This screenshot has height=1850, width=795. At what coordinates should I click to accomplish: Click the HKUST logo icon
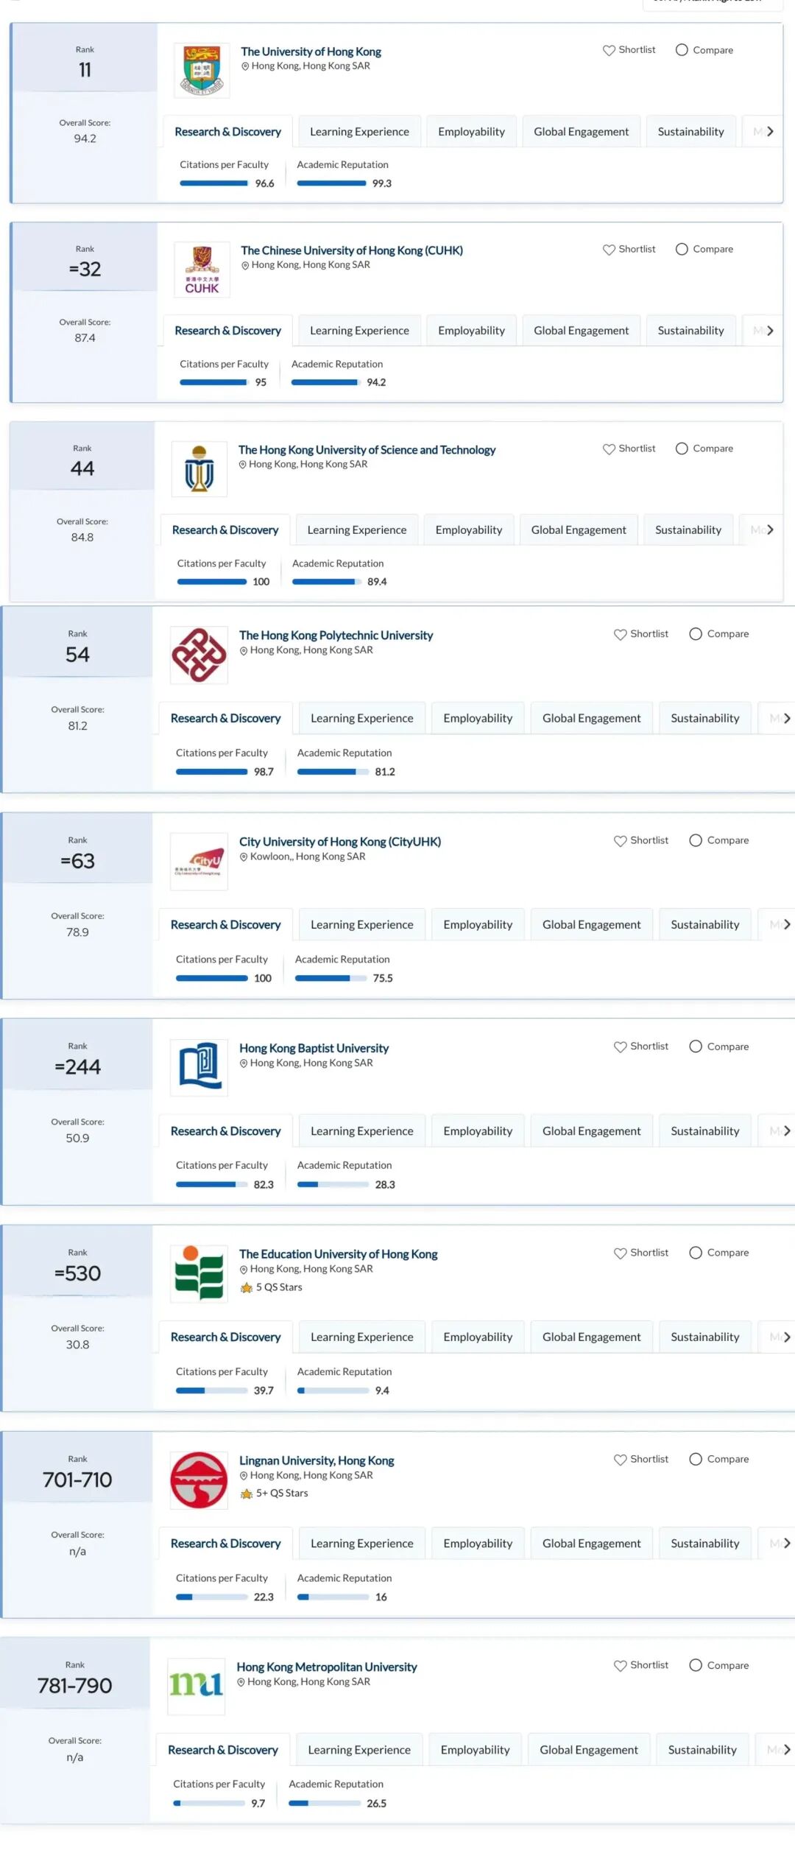tap(199, 469)
